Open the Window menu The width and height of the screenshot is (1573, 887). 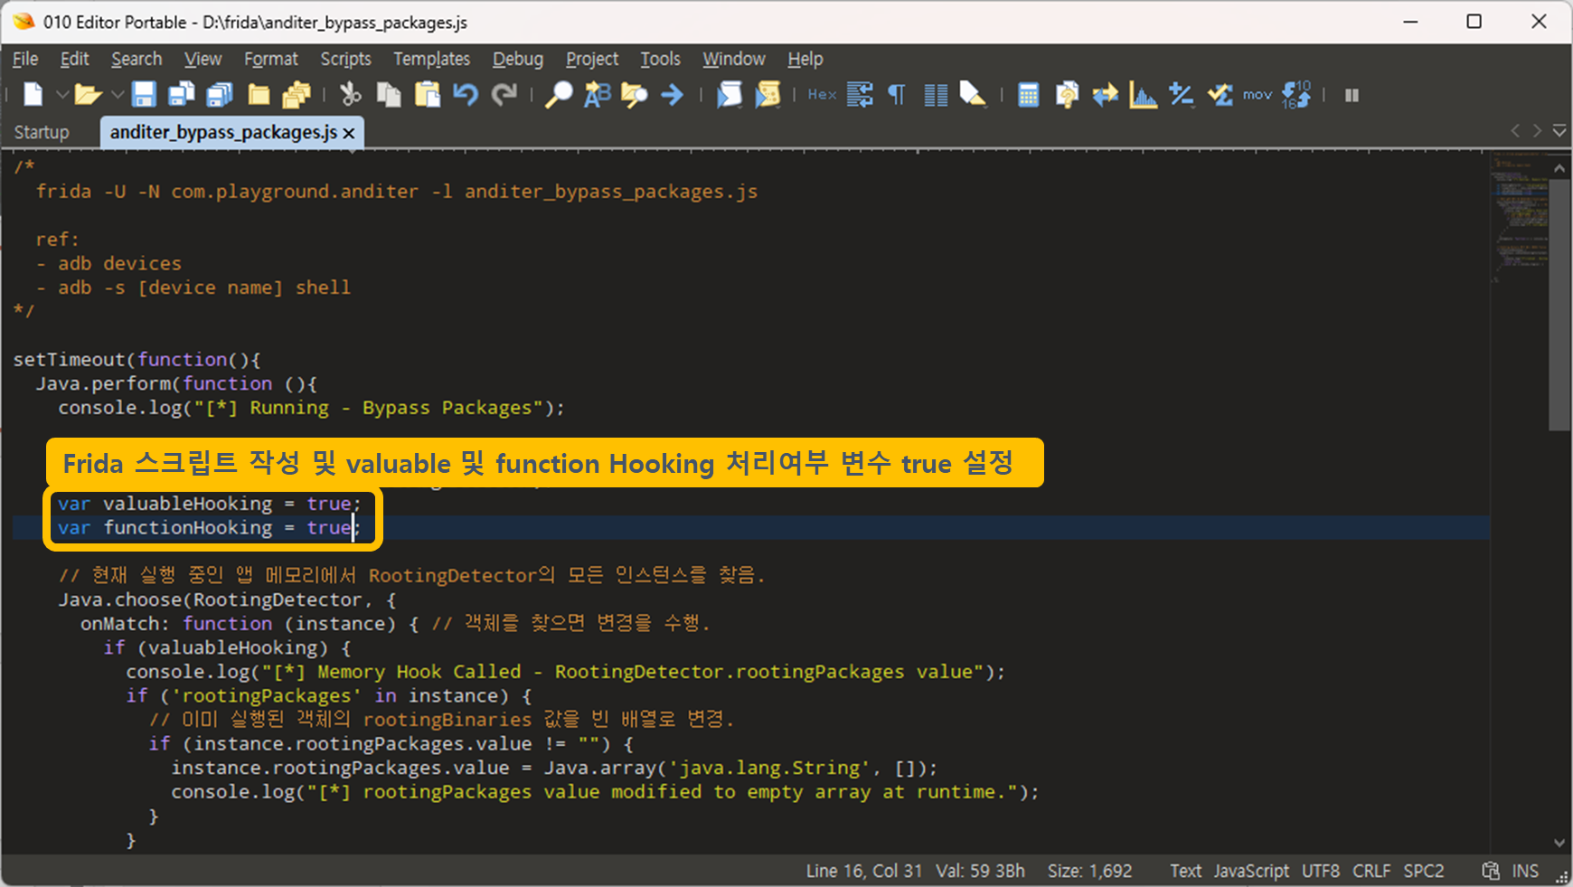734,59
